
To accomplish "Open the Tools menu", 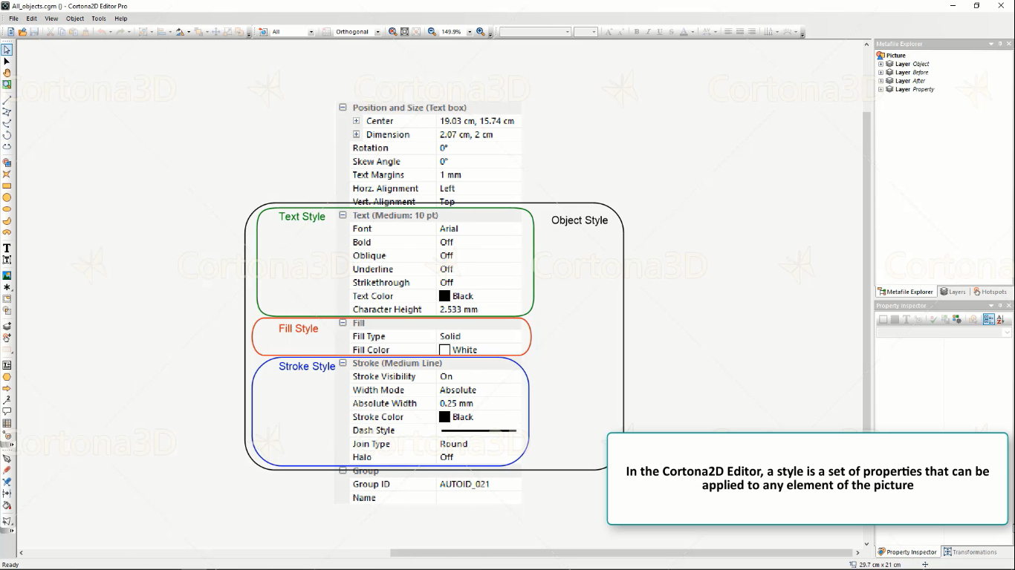I will pyautogui.click(x=99, y=19).
